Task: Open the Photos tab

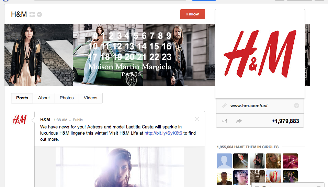Action: [67, 98]
